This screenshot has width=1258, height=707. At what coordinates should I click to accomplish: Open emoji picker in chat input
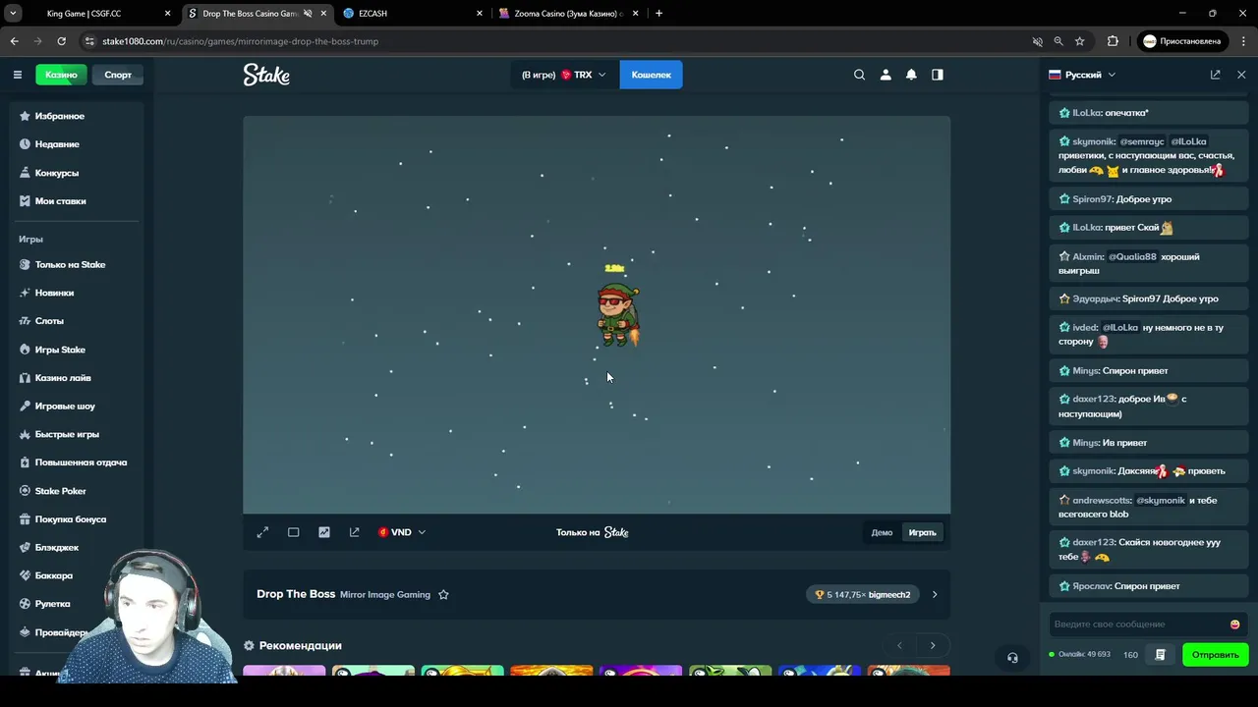pyautogui.click(x=1234, y=625)
